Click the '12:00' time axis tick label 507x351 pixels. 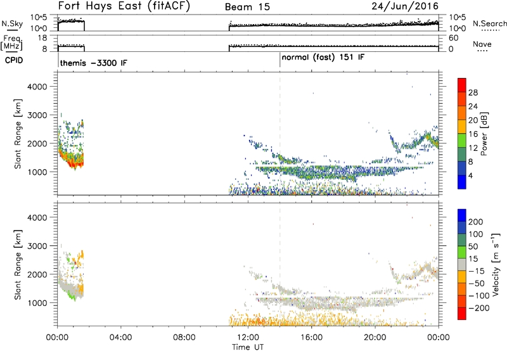(248, 338)
